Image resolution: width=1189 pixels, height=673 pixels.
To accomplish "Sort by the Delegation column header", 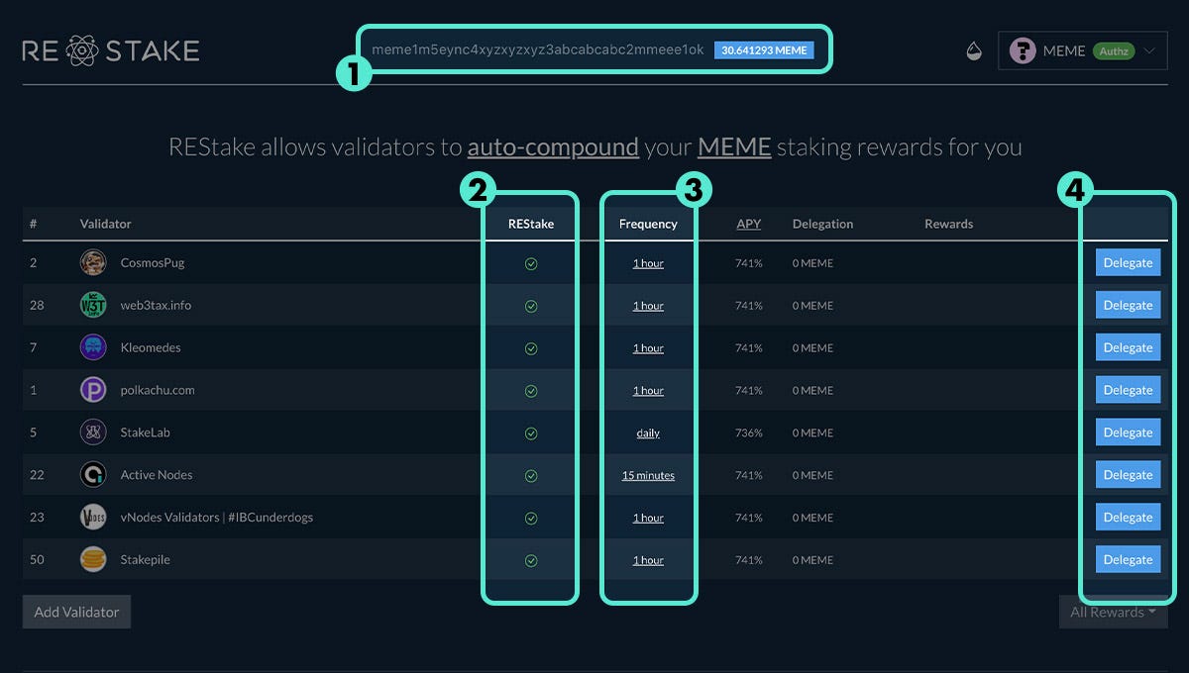I will pos(822,224).
